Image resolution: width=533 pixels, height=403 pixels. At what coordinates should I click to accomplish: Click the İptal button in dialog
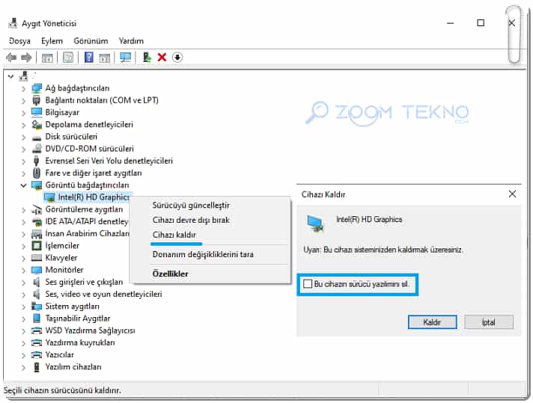click(x=489, y=322)
